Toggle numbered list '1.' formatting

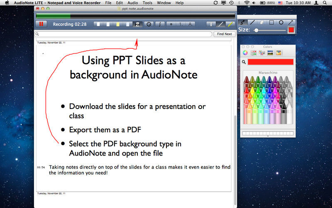click(x=181, y=24)
